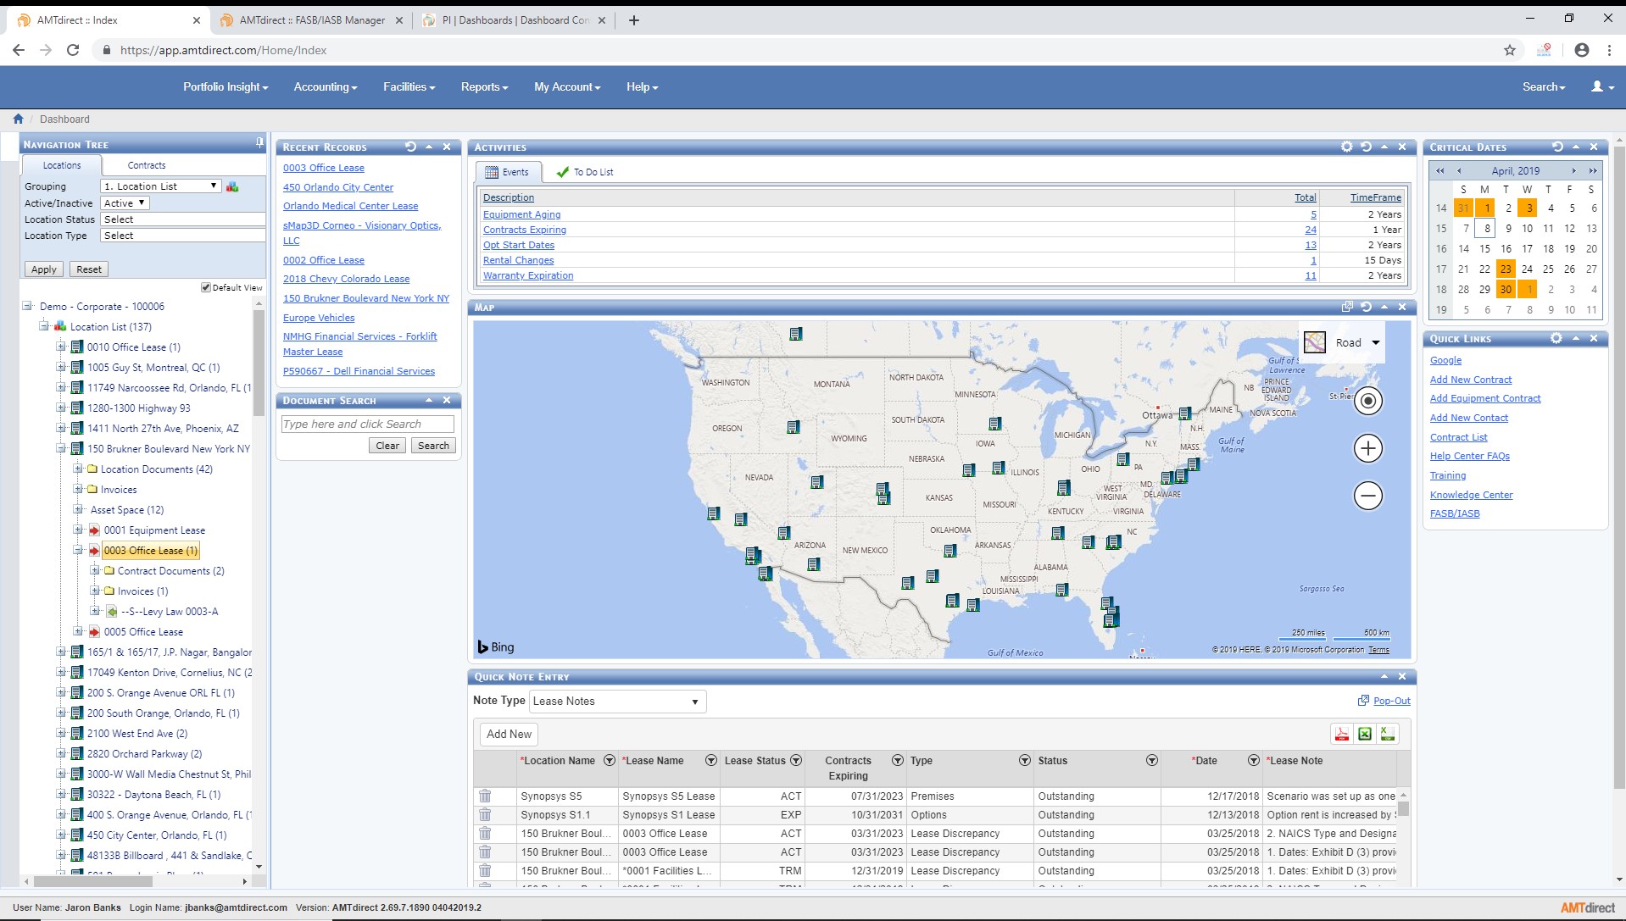Zoom out on the map

point(1367,496)
